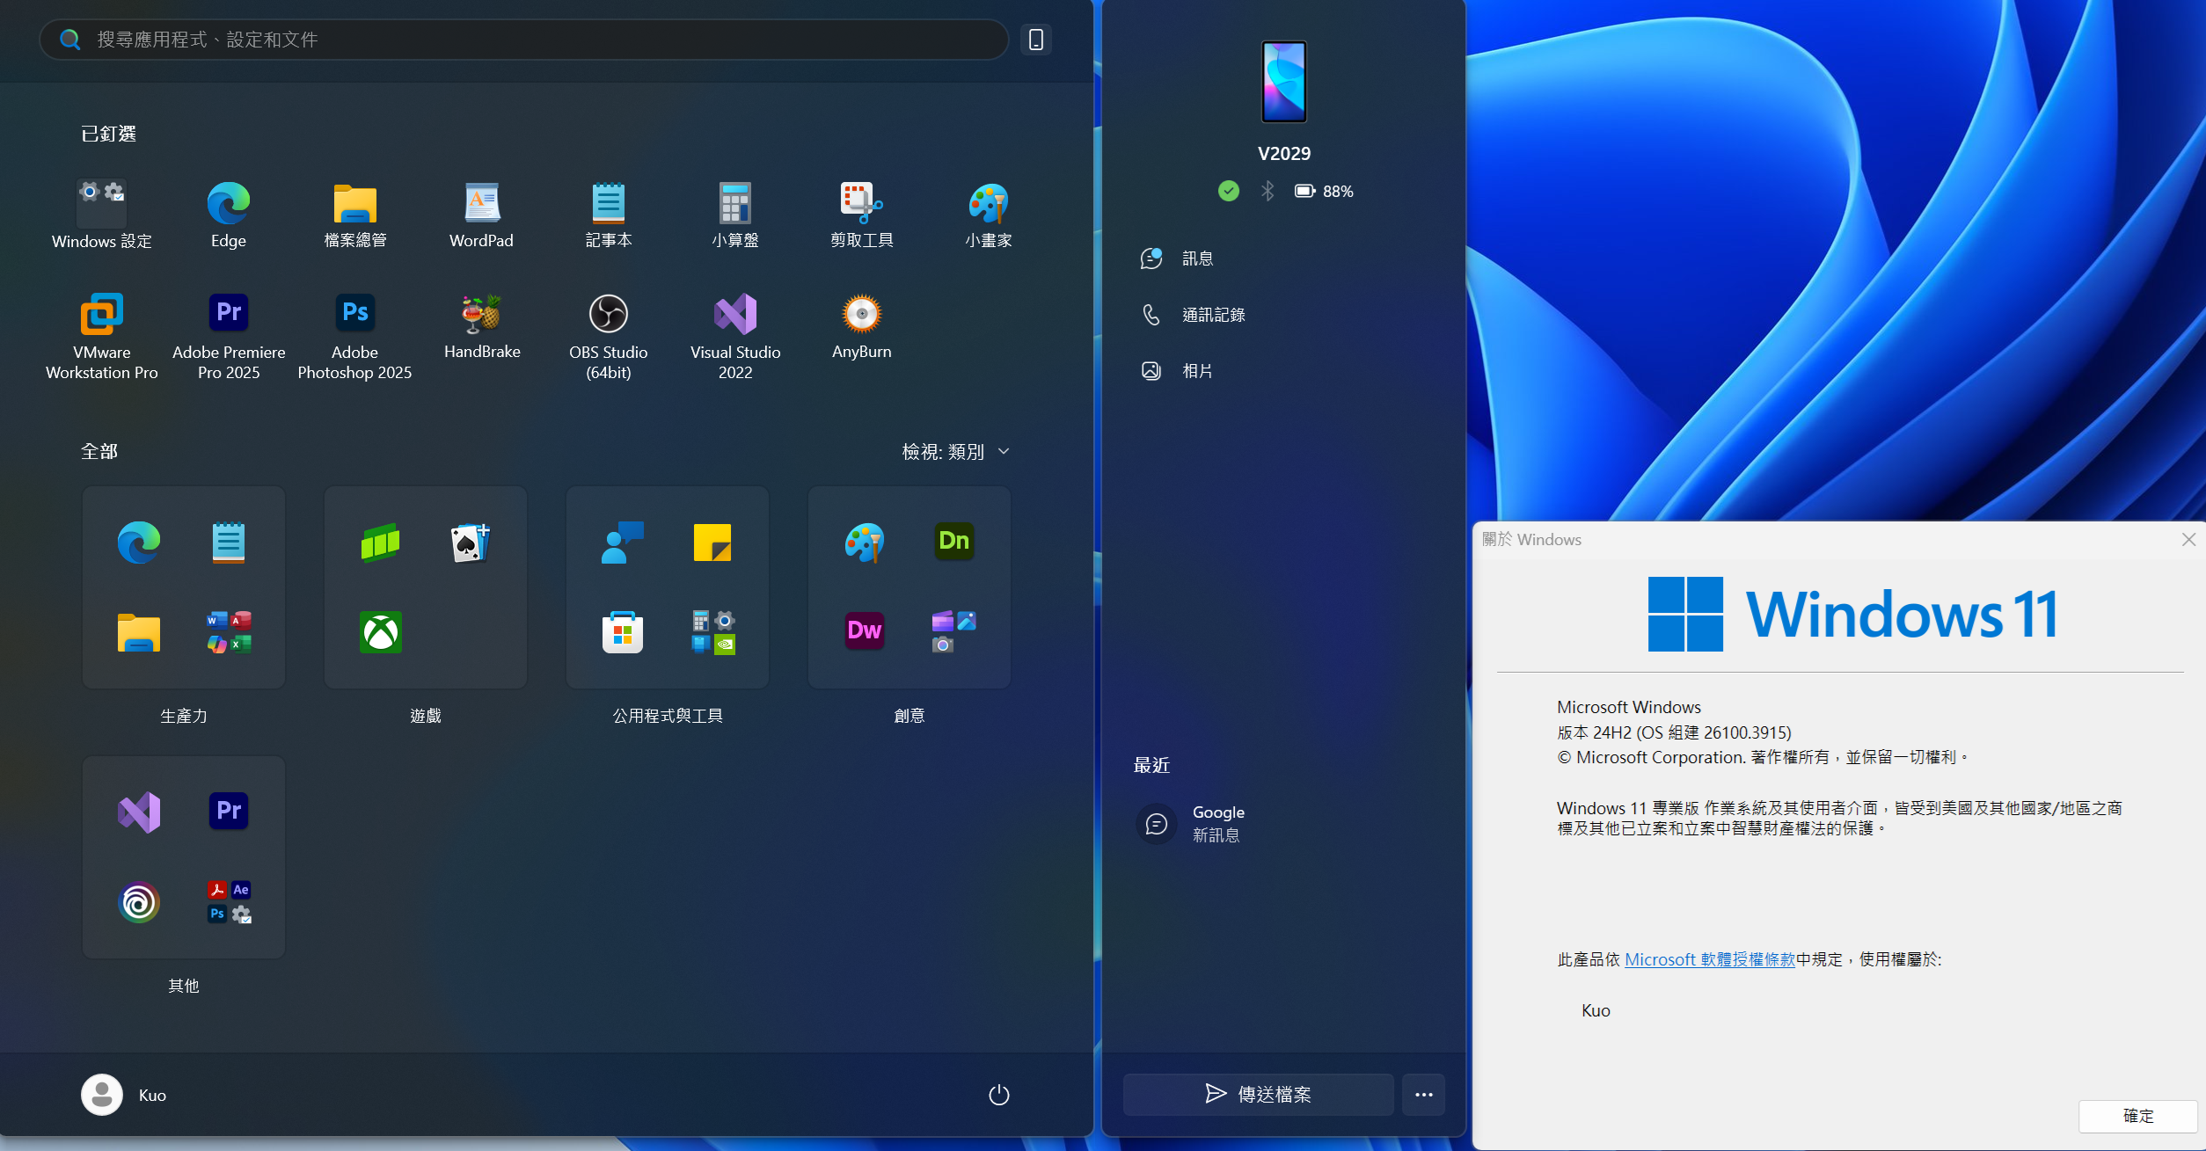Open Windows 設定 pinned app

click(102, 215)
